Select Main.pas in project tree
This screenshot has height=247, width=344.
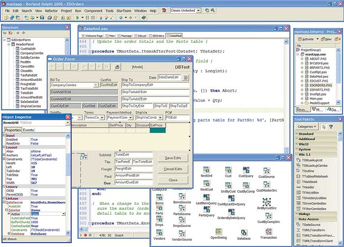[316, 99]
